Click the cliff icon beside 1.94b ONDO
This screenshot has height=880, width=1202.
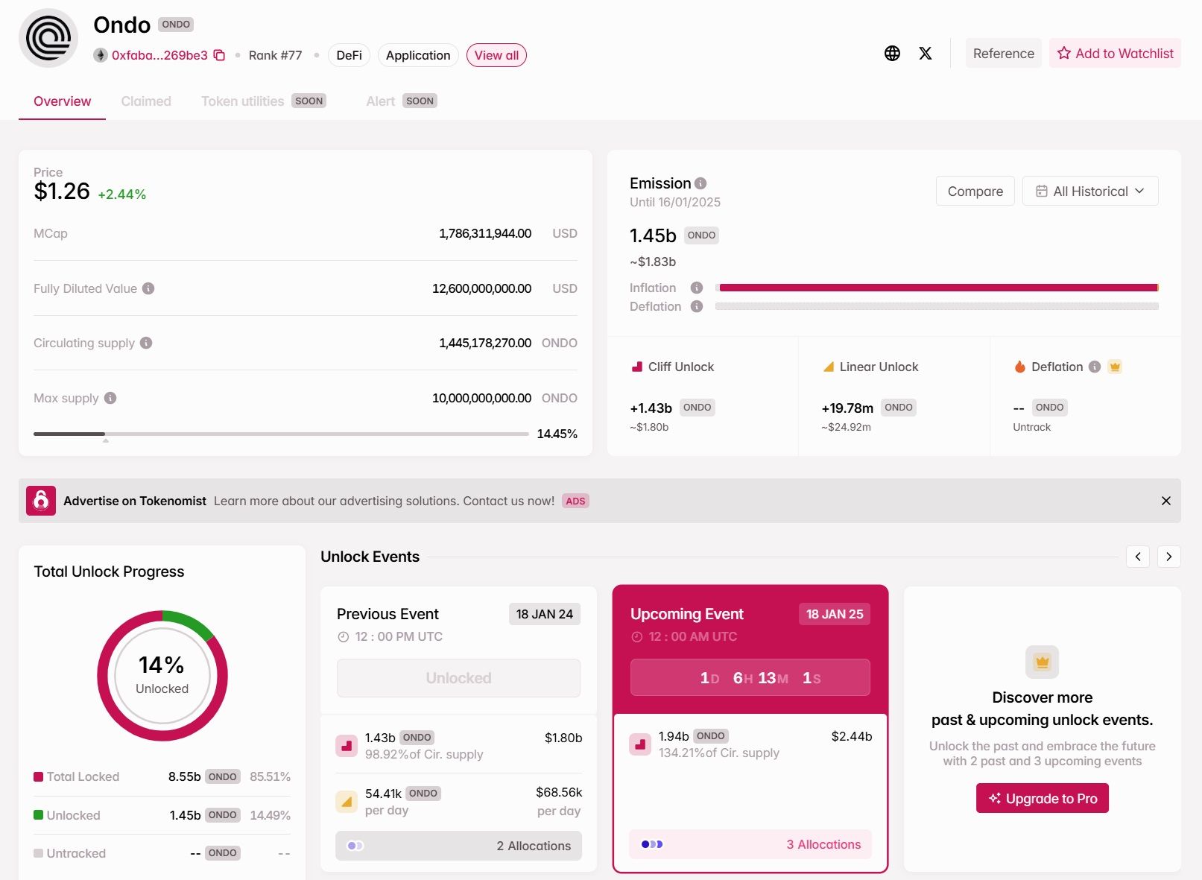(x=640, y=744)
